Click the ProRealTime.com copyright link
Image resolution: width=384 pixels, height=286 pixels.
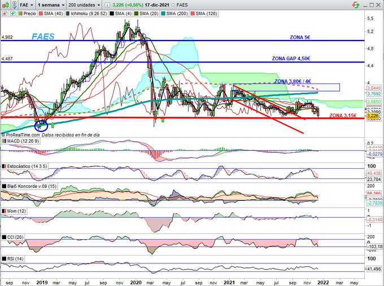(20, 135)
